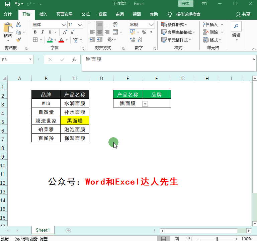
Task: Select the yellow 黑面膜 cell
Action: pos(75,120)
